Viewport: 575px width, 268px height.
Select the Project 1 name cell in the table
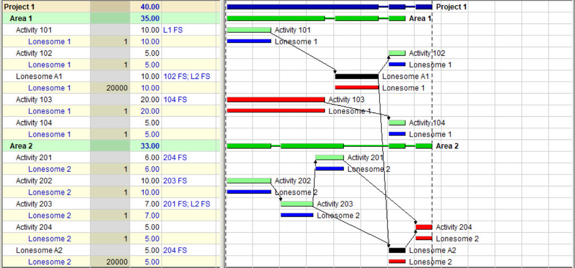[x=45, y=7]
